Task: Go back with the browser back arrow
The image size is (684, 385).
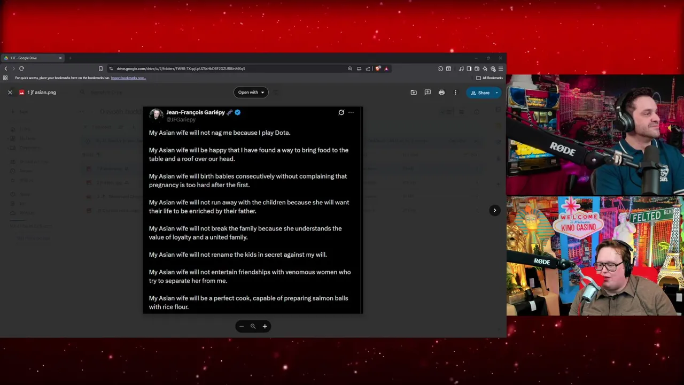Action: click(x=6, y=68)
